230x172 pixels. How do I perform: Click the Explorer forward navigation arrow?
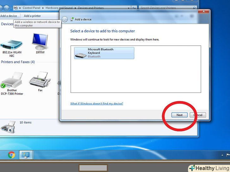click(6, 8)
